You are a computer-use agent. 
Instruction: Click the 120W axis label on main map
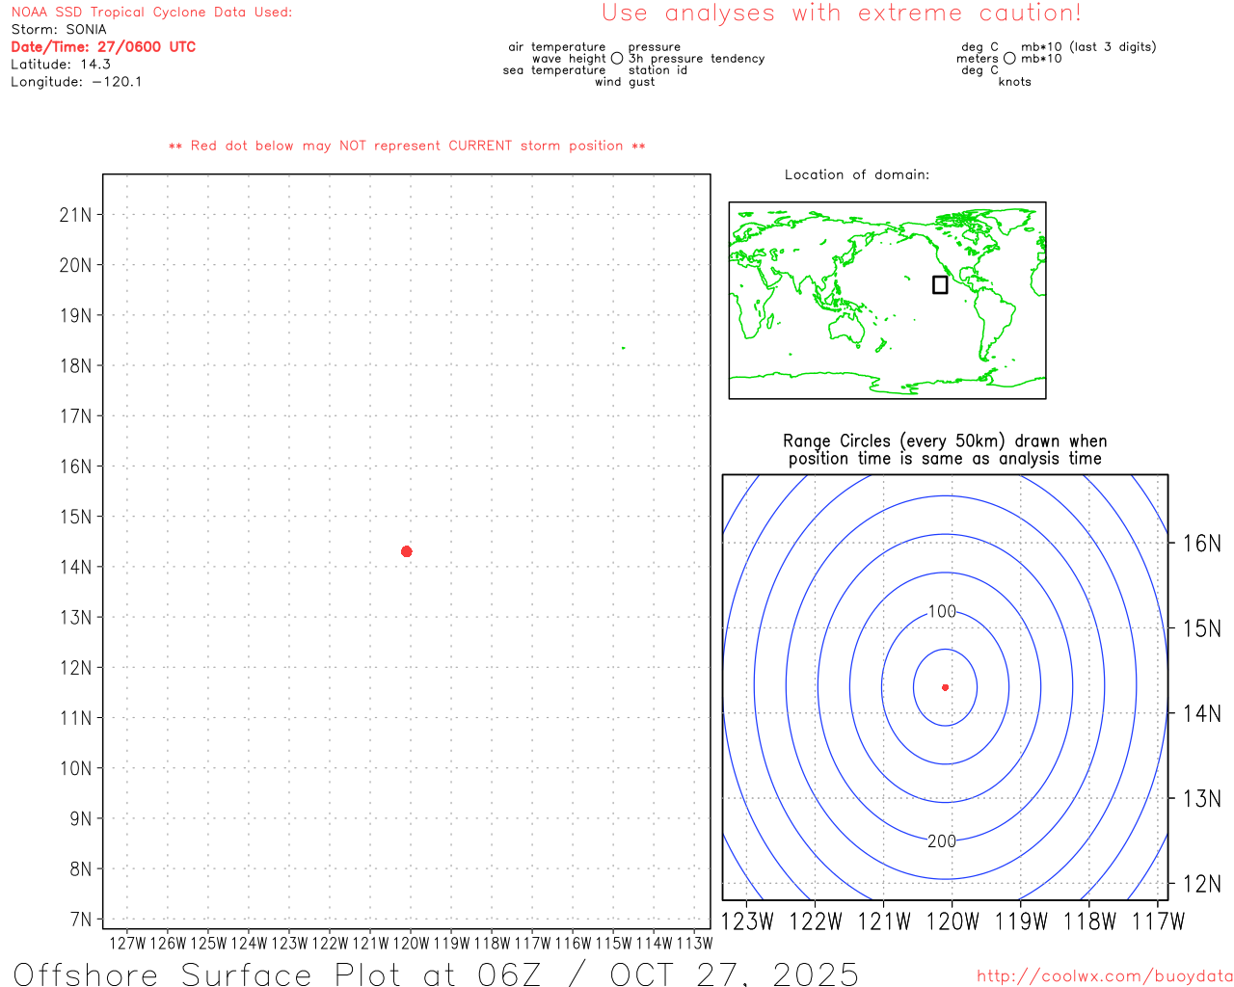point(411,944)
